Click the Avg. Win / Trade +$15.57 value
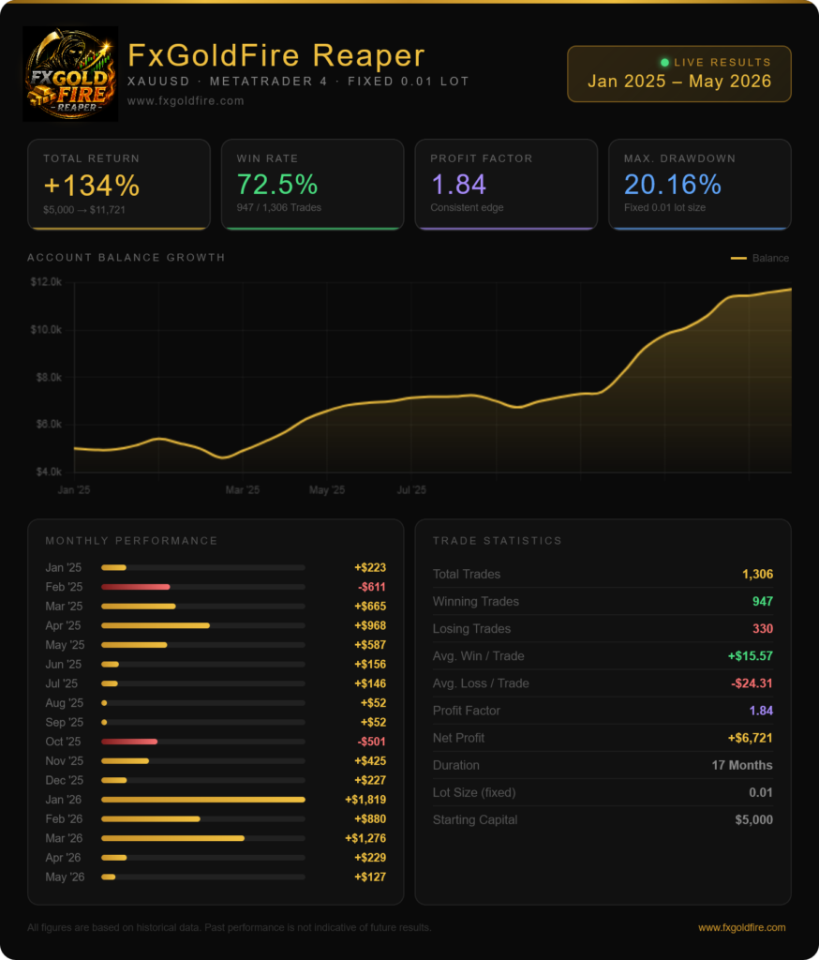Screen dimensions: 819x960 [x=750, y=656]
